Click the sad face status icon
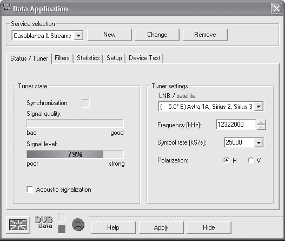Viewport: 285px width, 241px height. [78, 225]
